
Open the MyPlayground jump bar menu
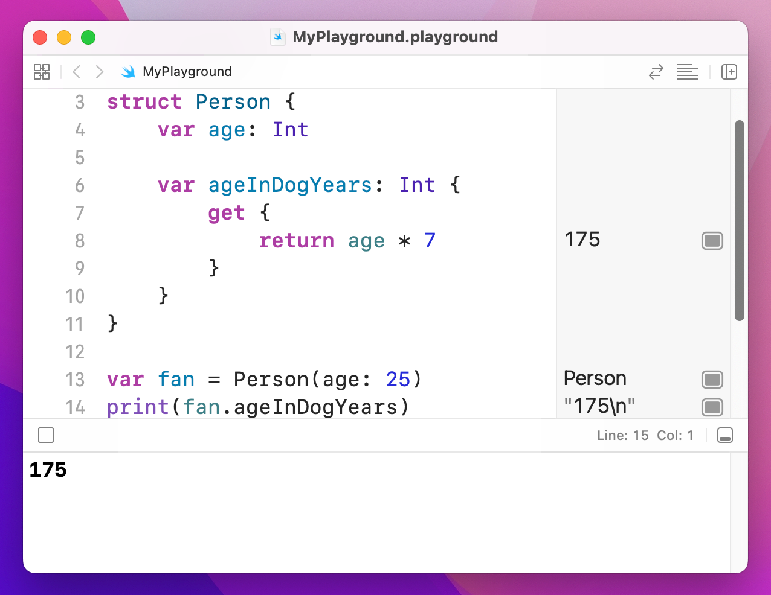coord(186,71)
